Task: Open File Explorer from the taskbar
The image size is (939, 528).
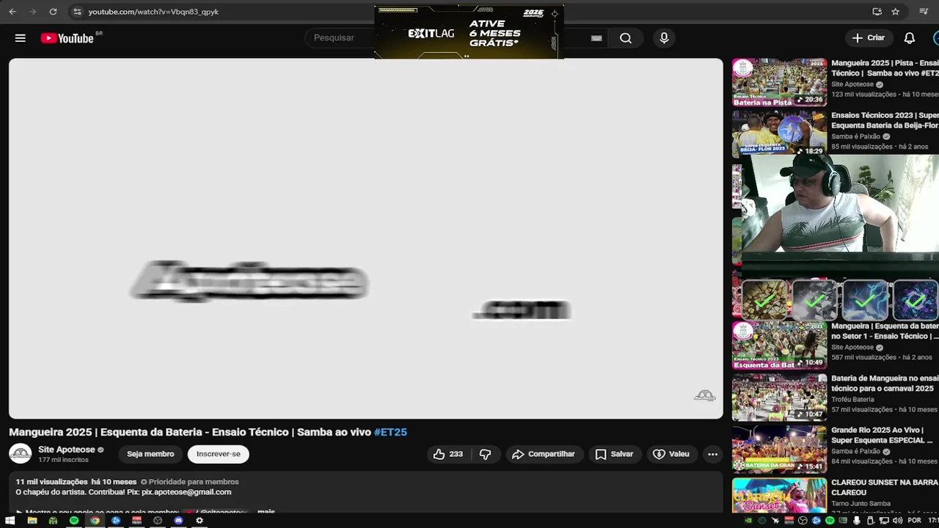Action: pyautogui.click(x=32, y=521)
